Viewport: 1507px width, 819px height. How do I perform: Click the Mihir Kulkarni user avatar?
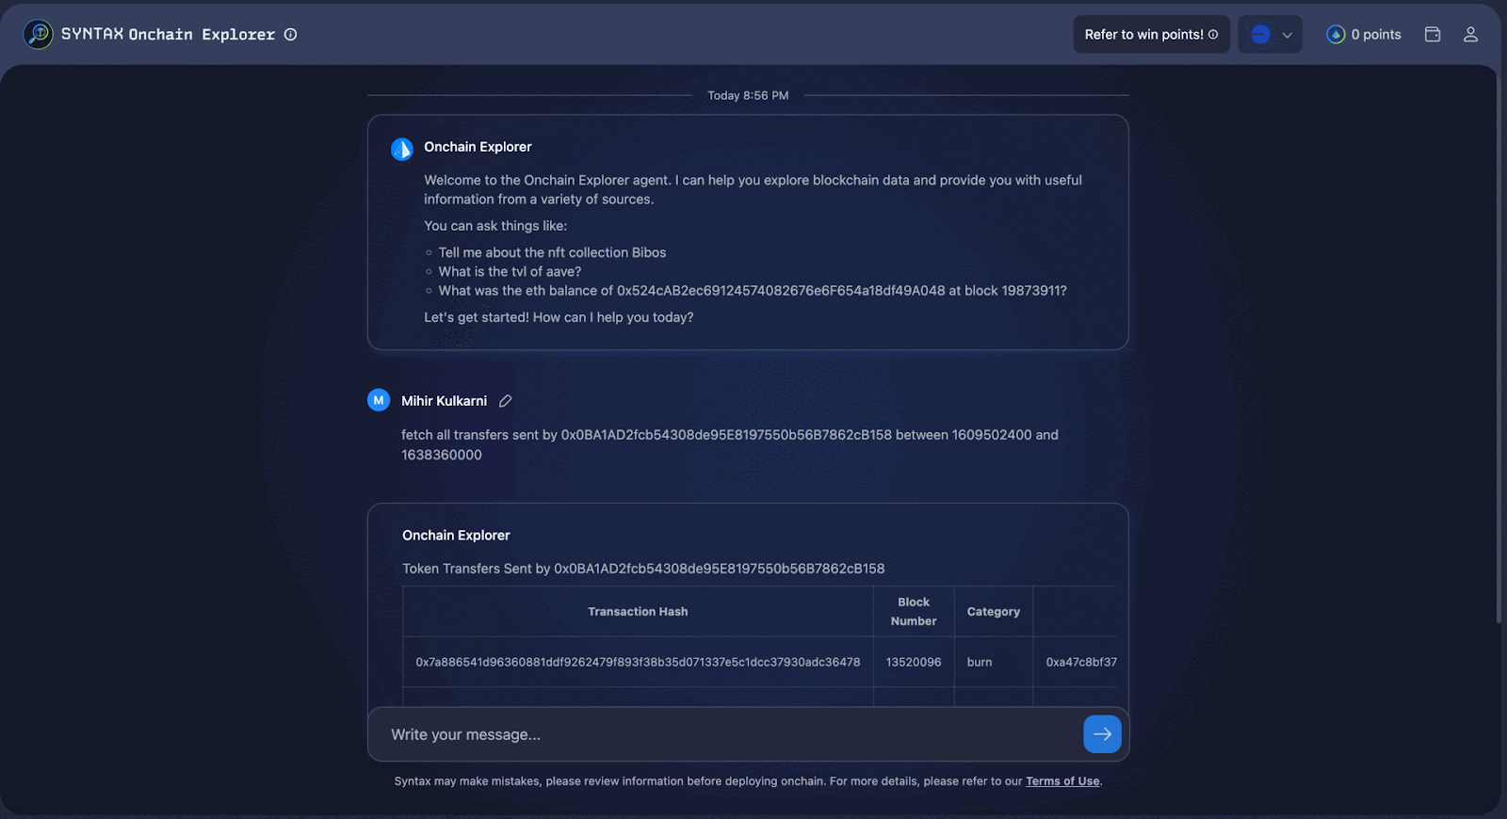(x=379, y=400)
